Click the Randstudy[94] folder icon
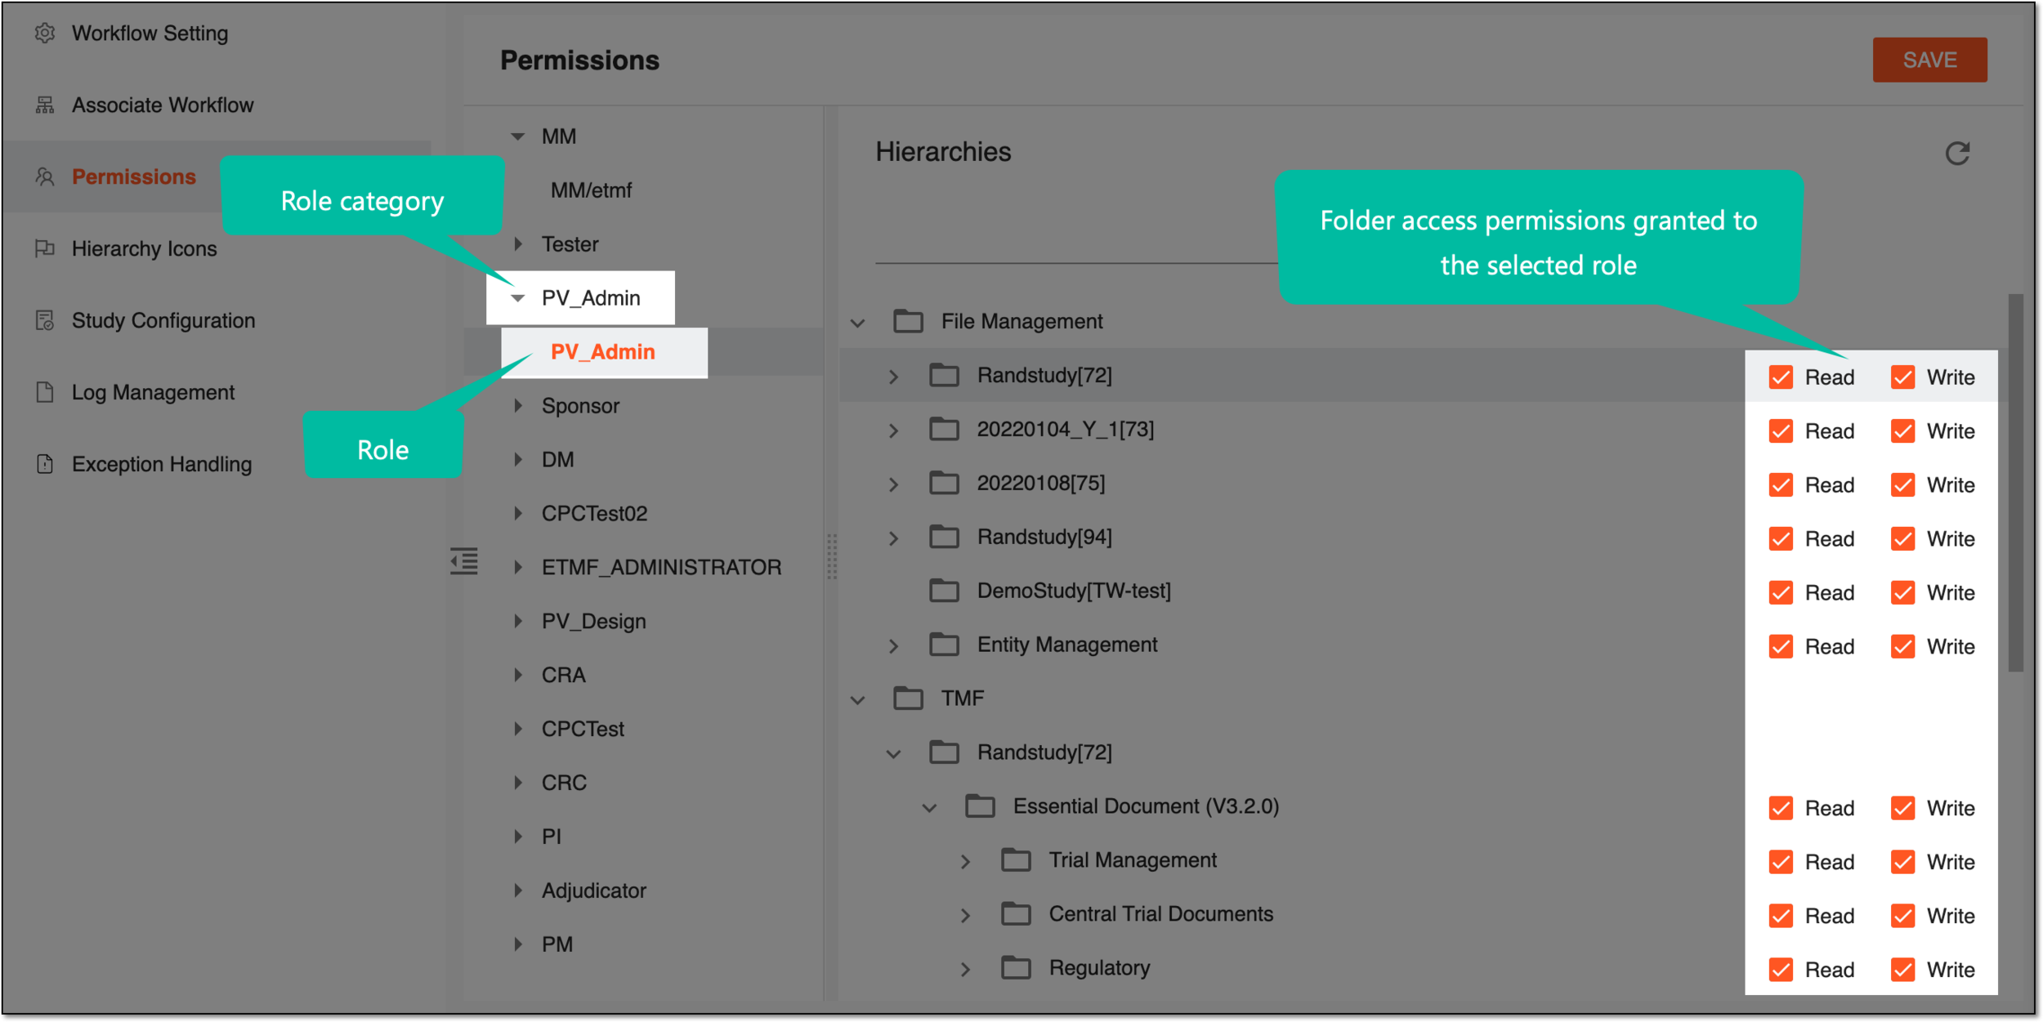Viewport: 2043px width, 1022px height. click(x=944, y=537)
